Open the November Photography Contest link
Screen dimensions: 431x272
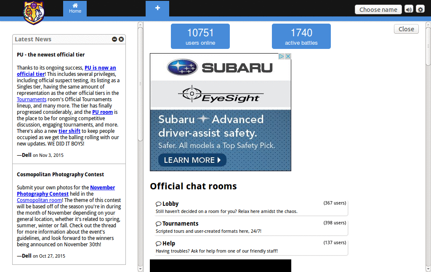click(x=66, y=191)
